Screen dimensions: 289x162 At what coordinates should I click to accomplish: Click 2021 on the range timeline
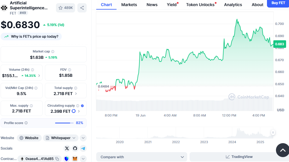pos(148,142)
